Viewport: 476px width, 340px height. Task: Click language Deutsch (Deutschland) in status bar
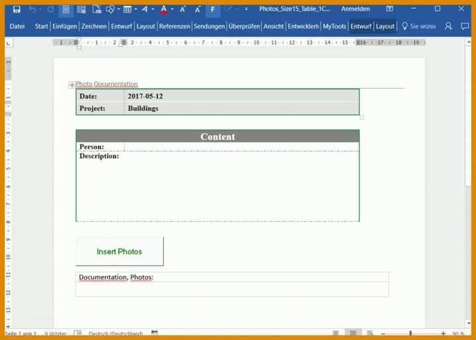[116, 333]
